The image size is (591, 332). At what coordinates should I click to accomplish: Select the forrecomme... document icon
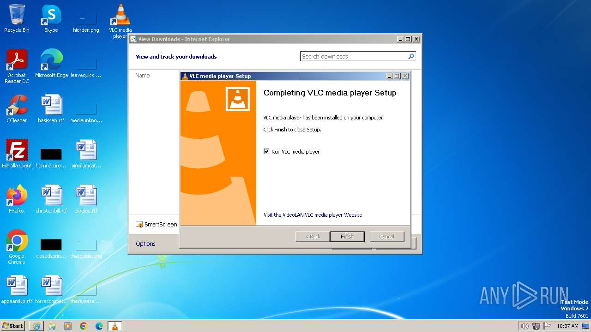[51, 290]
